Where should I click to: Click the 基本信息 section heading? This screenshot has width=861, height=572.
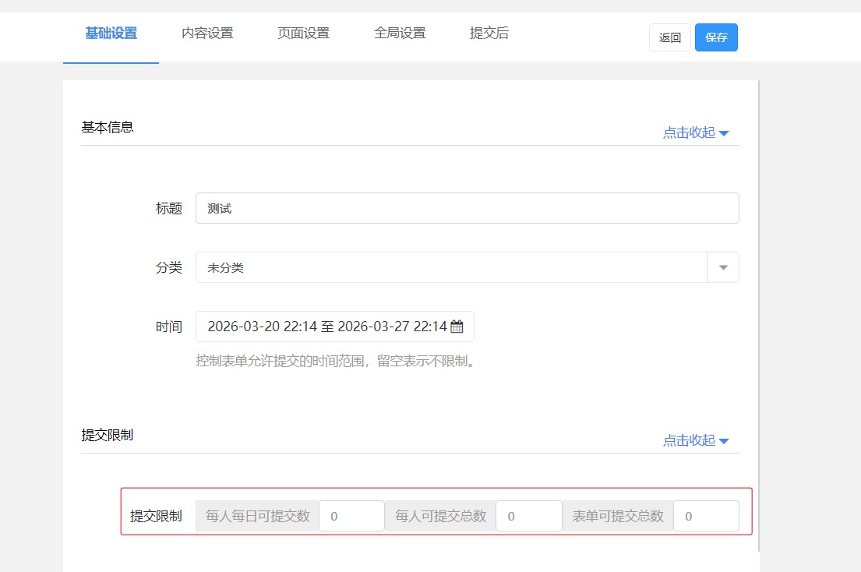click(108, 127)
